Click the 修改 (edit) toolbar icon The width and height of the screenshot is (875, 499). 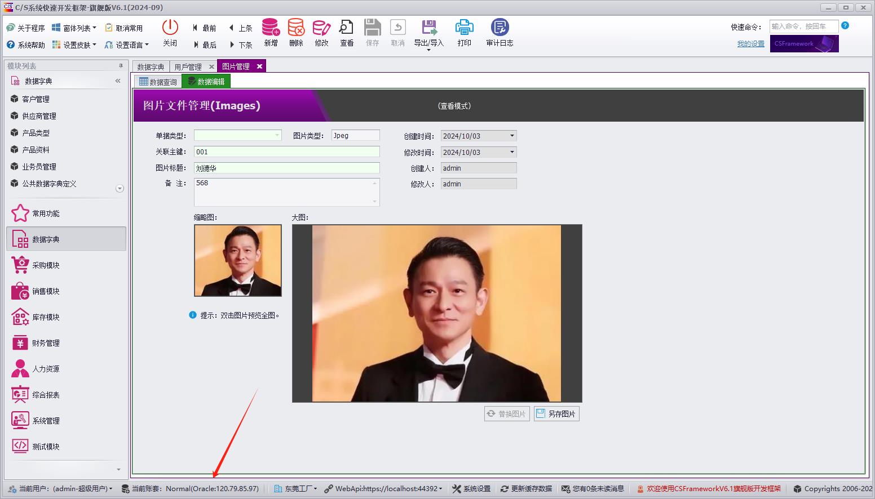321,28
